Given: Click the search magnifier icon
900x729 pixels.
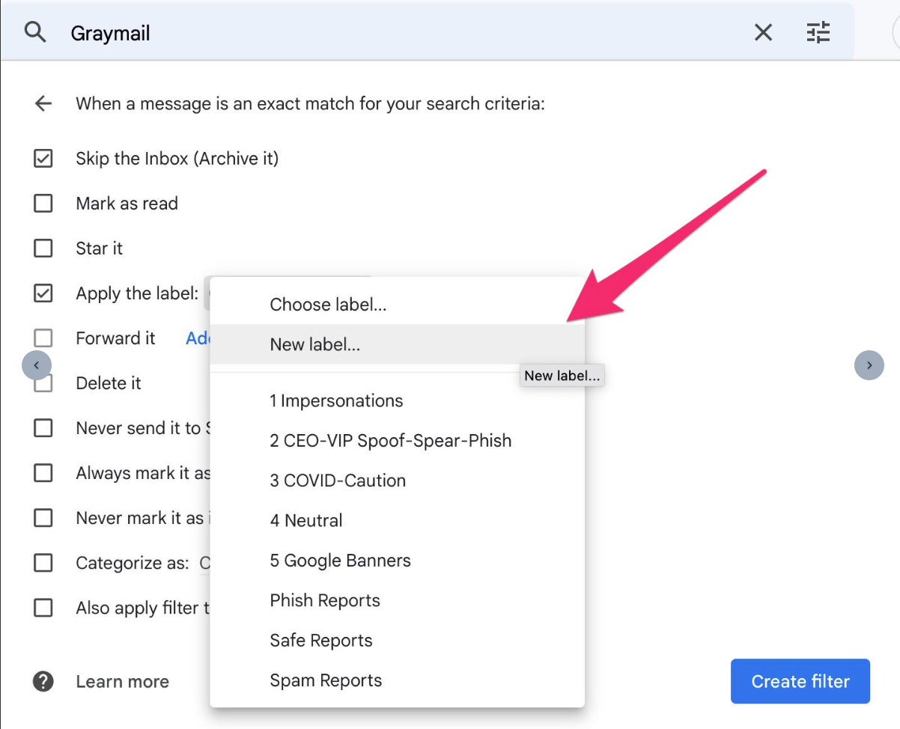Looking at the screenshot, I should pos(35,32).
